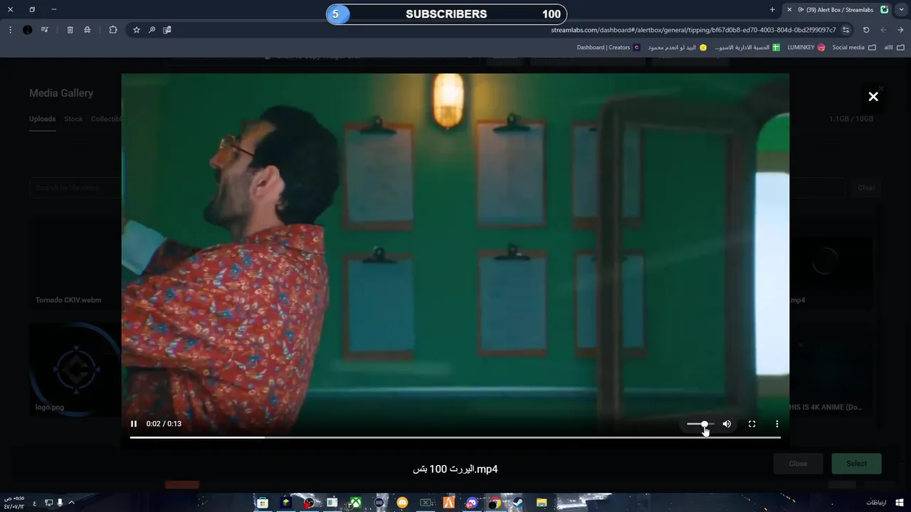Click the trash extension icon

[70, 30]
